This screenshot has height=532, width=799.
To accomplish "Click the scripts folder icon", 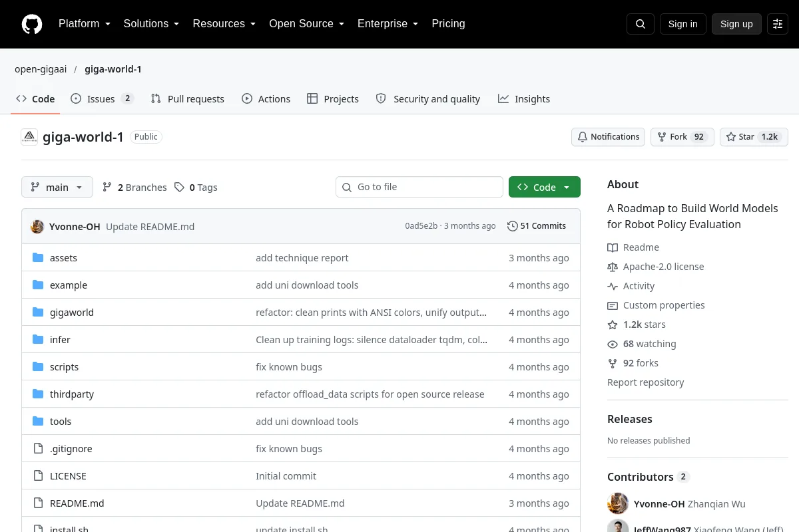I will click(x=38, y=367).
